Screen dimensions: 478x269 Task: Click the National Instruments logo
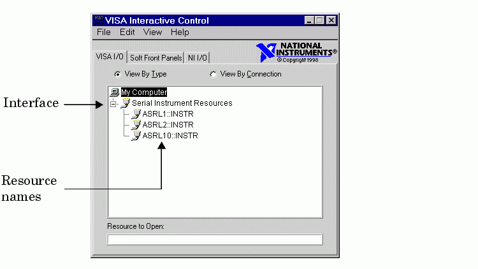coord(296,52)
